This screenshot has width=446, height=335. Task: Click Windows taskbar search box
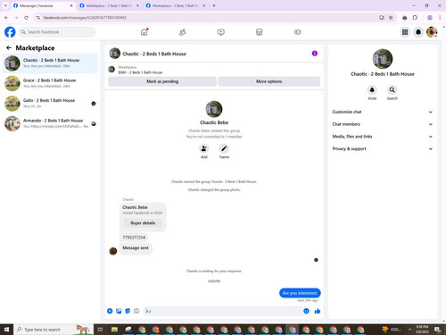click(x=54, y=330)
